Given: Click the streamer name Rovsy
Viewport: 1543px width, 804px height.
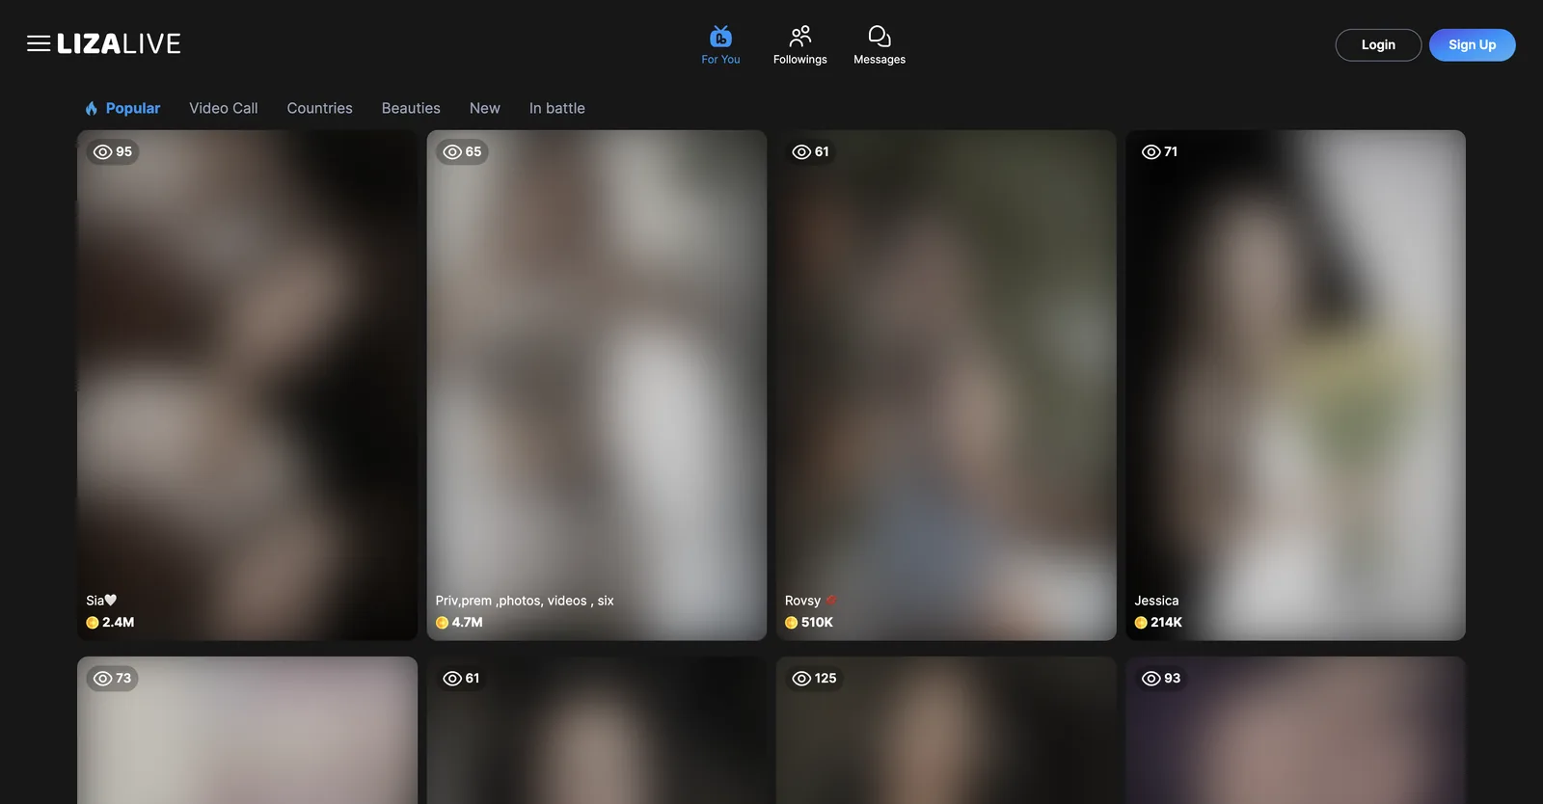Looking at the screenshot, I should point(810,601).
